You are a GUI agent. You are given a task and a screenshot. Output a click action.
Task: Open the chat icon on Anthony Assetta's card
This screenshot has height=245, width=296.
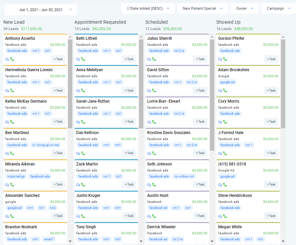(x=7, y=59)
